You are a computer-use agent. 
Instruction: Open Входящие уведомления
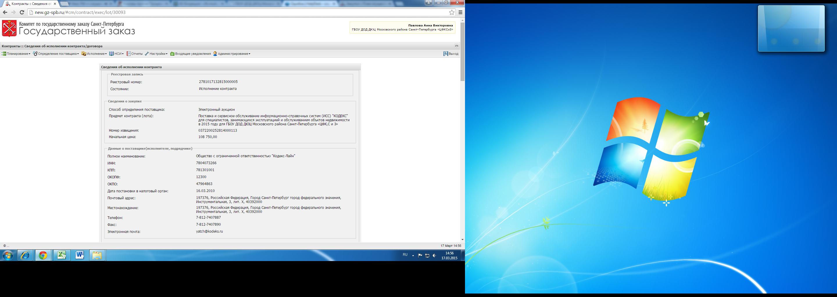190,54
